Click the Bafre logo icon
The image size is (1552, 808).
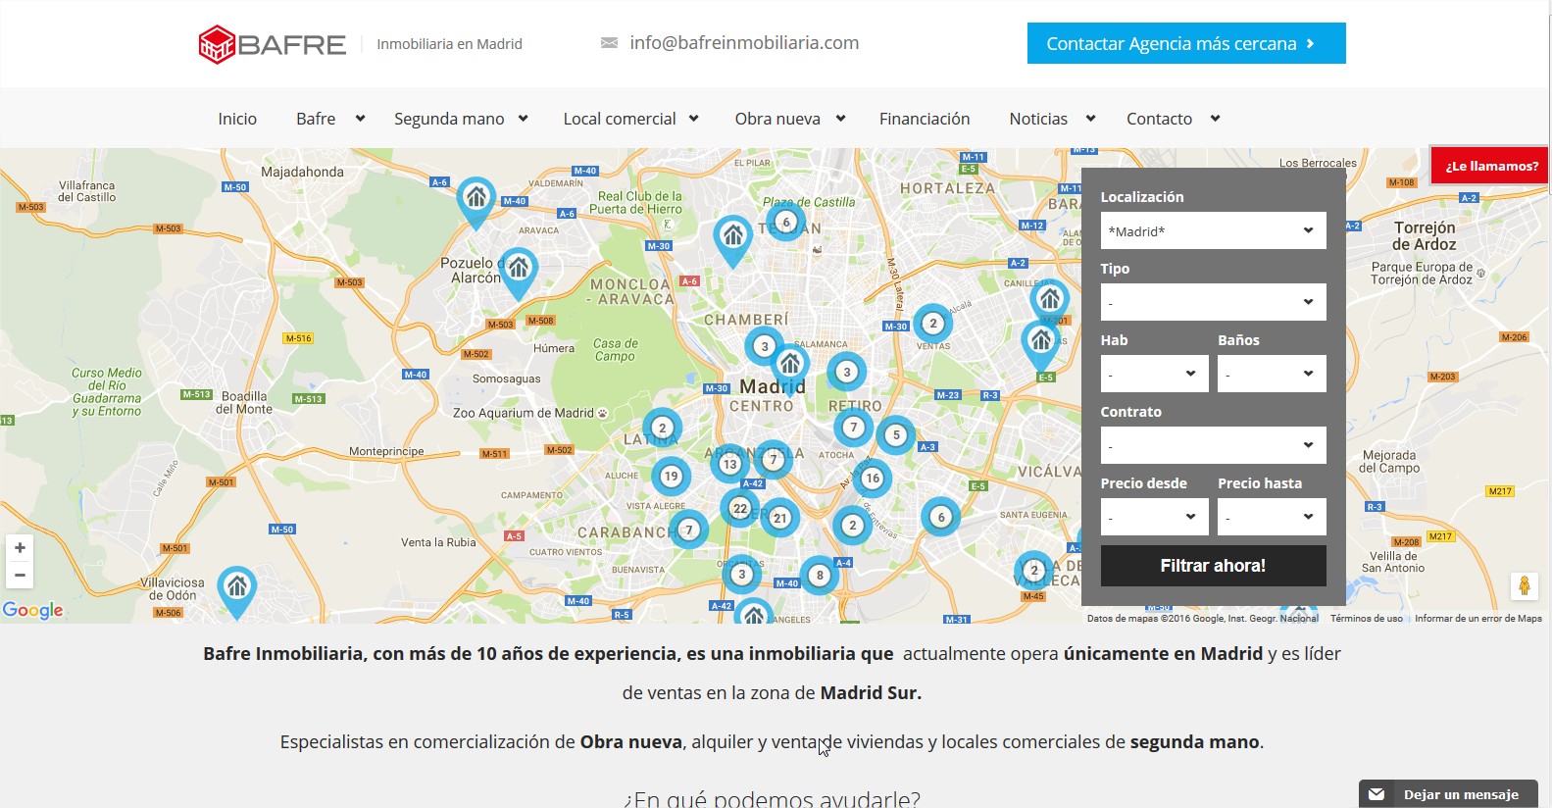[x=217, y=44]
